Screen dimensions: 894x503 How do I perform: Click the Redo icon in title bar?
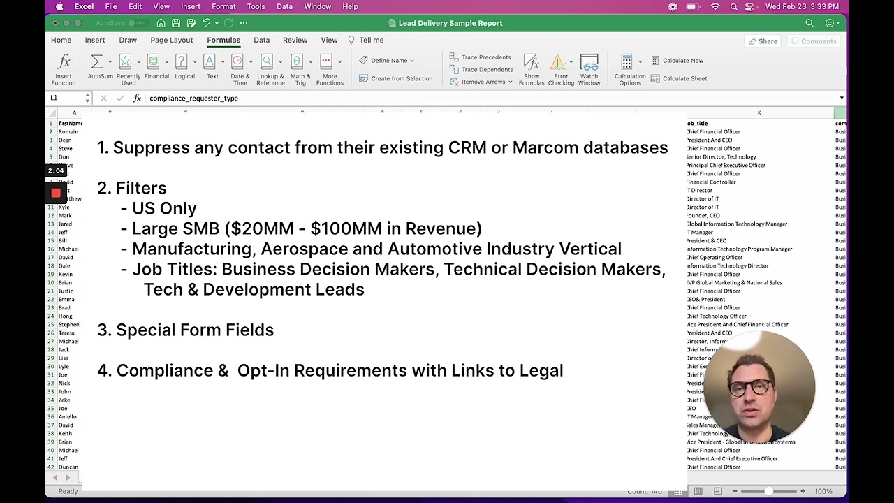228,23
